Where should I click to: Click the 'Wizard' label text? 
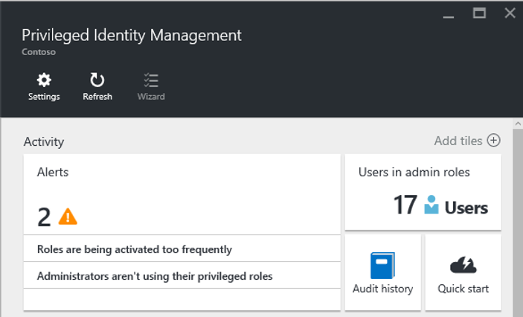click(x=151, y=97)
